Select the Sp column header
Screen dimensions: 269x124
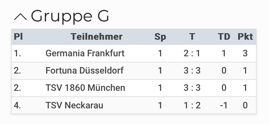(160, 37)
